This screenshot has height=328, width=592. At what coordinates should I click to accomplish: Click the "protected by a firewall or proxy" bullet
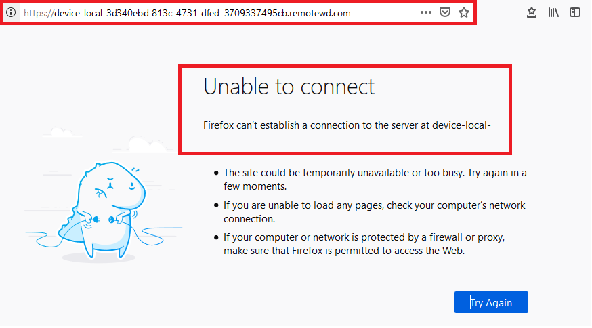(364, 244)
